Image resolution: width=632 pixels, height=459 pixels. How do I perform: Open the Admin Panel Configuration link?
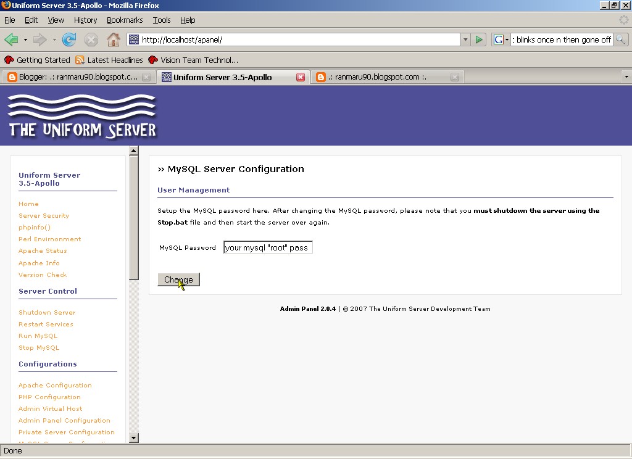pos(64,420)
